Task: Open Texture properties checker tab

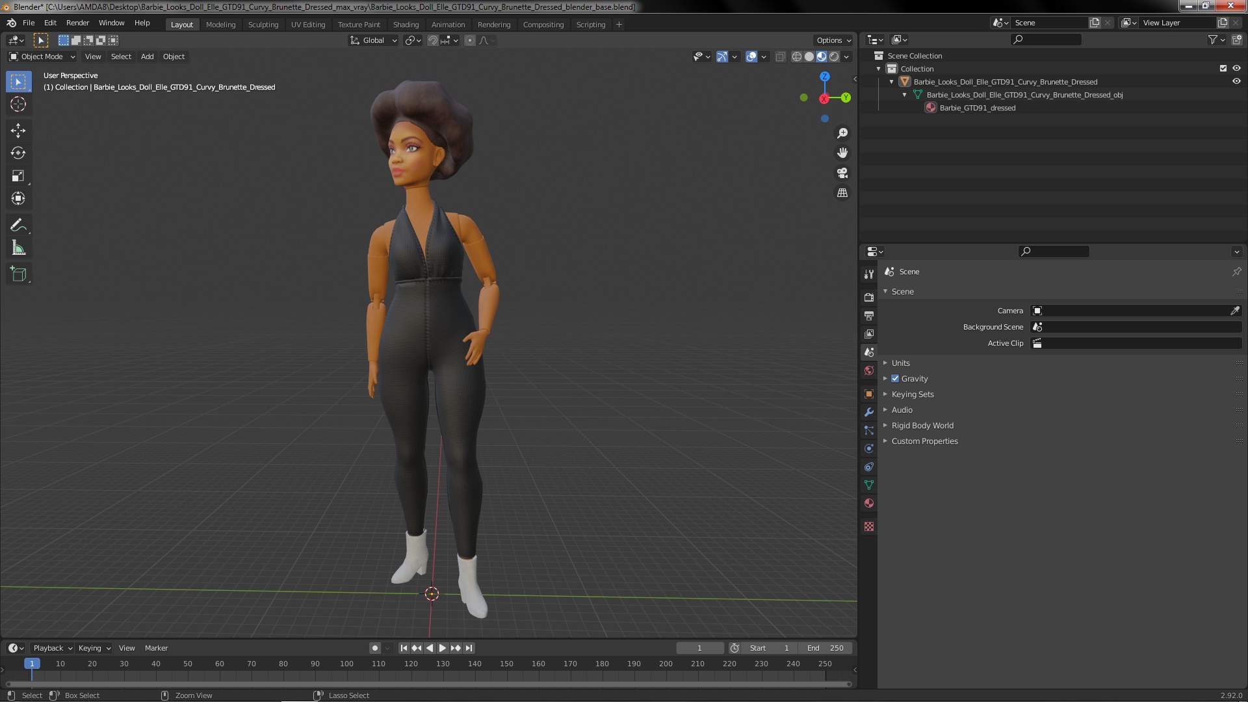Action: click(869, 526)
